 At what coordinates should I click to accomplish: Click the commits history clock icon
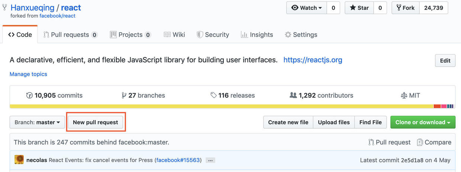[x=29, y=95]
